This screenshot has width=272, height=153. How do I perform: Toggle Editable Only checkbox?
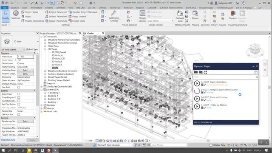[x=211, y=145]
